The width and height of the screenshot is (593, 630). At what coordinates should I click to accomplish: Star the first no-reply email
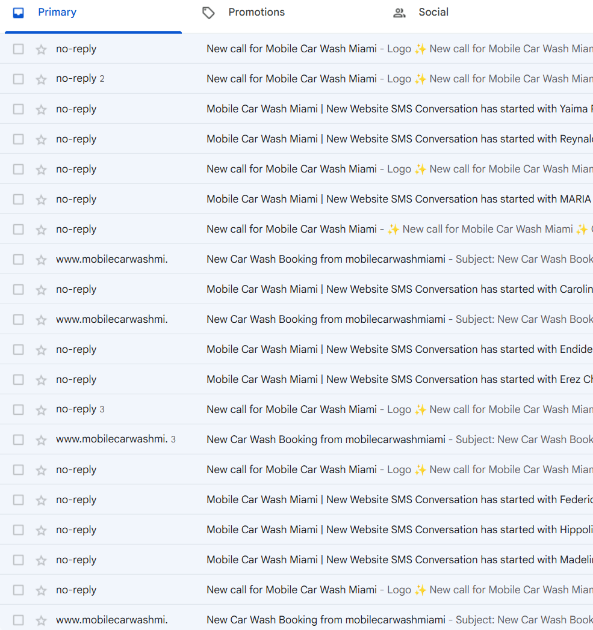40,48
